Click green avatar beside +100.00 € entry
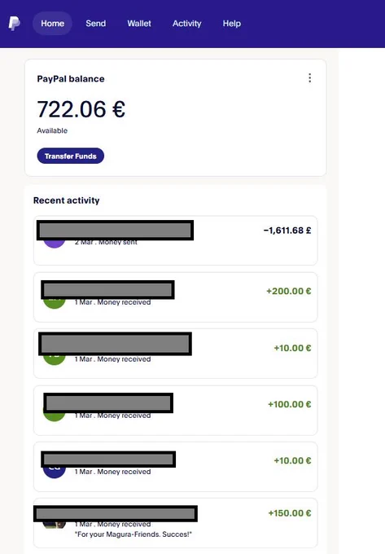 [54, 415]
